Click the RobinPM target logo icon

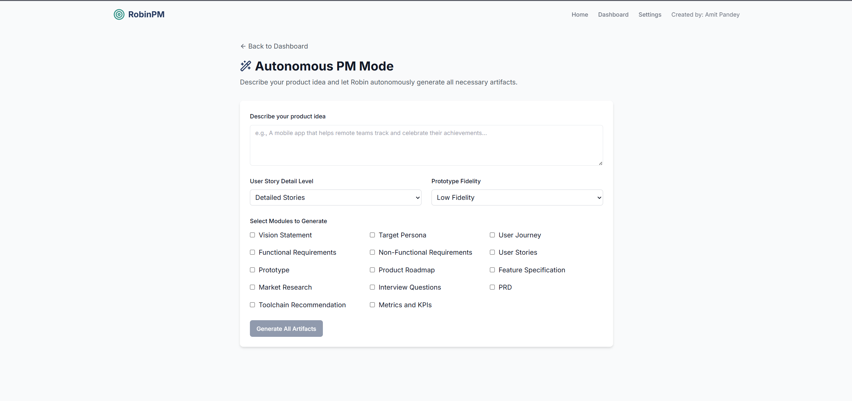pyautogui.click(x=119, y=14)
